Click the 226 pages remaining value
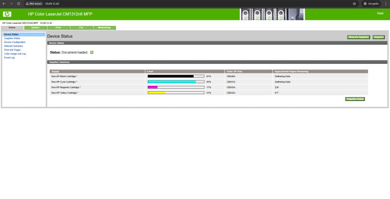This screenshot has height=199, width=390. (276, 87)
